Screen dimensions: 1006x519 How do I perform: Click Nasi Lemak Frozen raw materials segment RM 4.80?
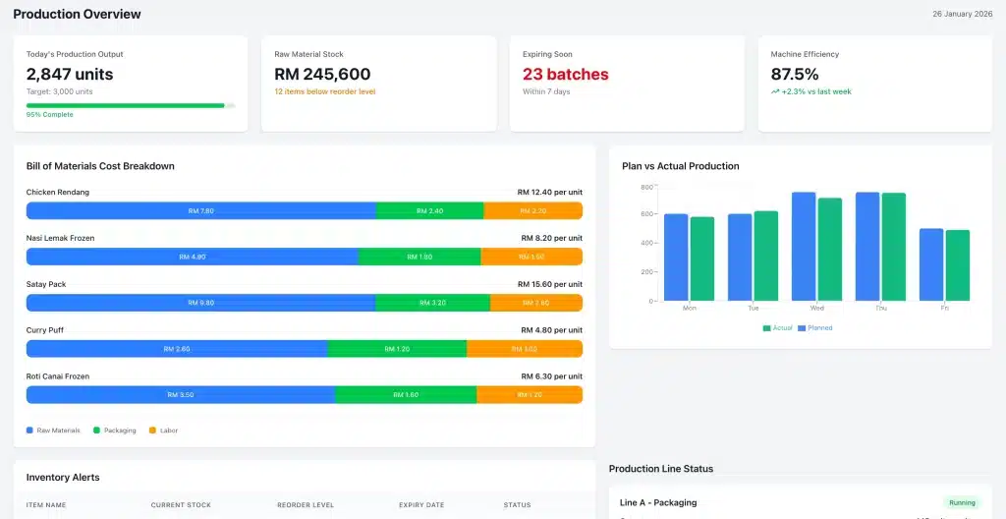click(193, 257)
